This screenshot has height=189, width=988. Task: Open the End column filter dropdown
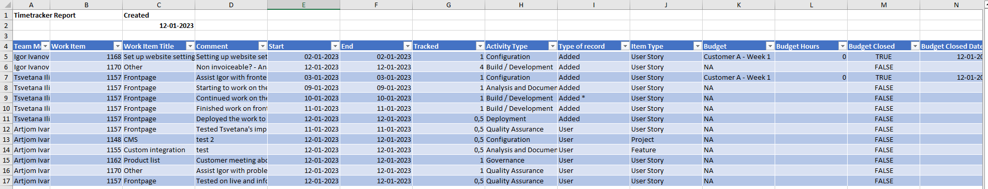(x=408, y=46)
